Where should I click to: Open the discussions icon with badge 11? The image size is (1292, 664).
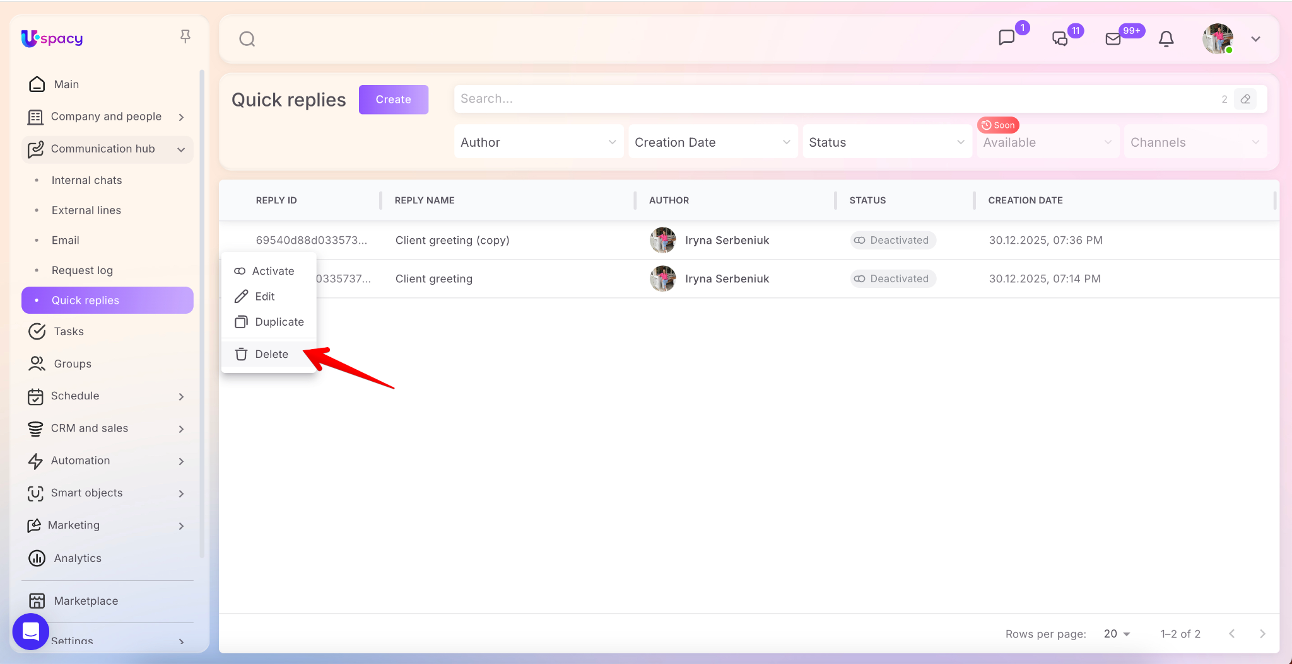1060,39
